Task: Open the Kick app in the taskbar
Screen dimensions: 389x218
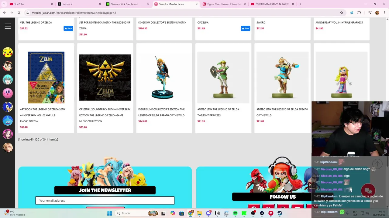Action: [x=244, y=213]
